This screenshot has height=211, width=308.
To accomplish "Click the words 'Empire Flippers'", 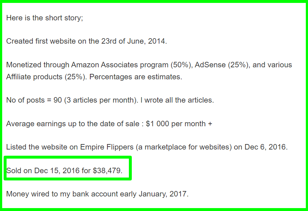I will pos(107,147).
